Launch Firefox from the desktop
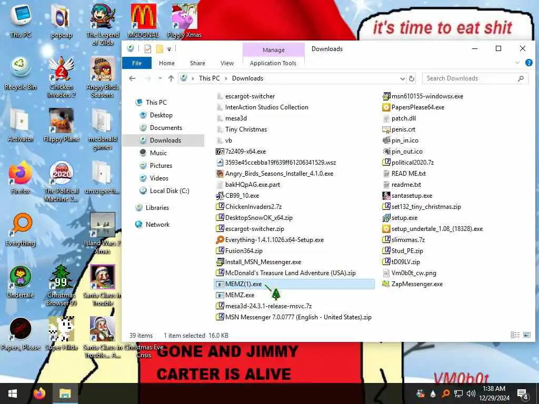 click(x=21, y=178)
